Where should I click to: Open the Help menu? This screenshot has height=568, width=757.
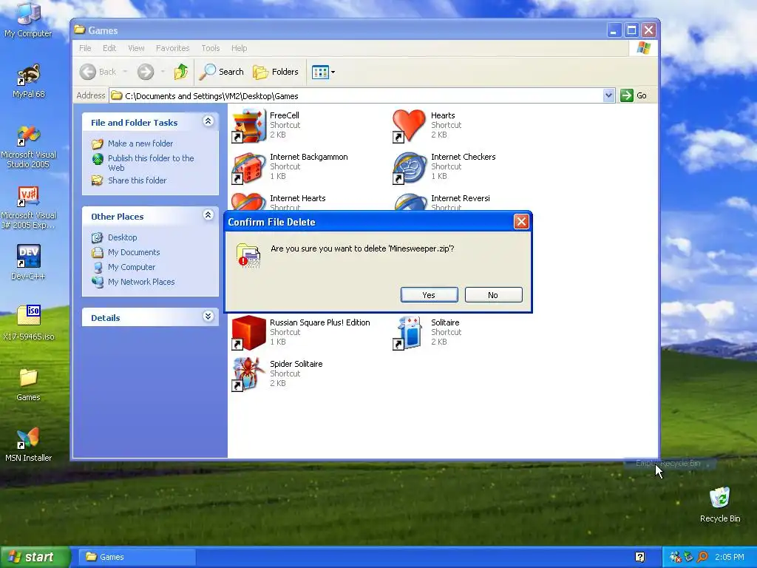click(239, 48)
